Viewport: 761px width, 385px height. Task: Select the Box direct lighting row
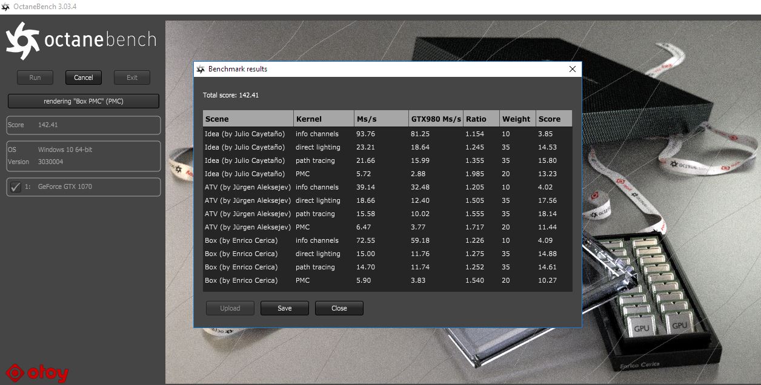387,254
